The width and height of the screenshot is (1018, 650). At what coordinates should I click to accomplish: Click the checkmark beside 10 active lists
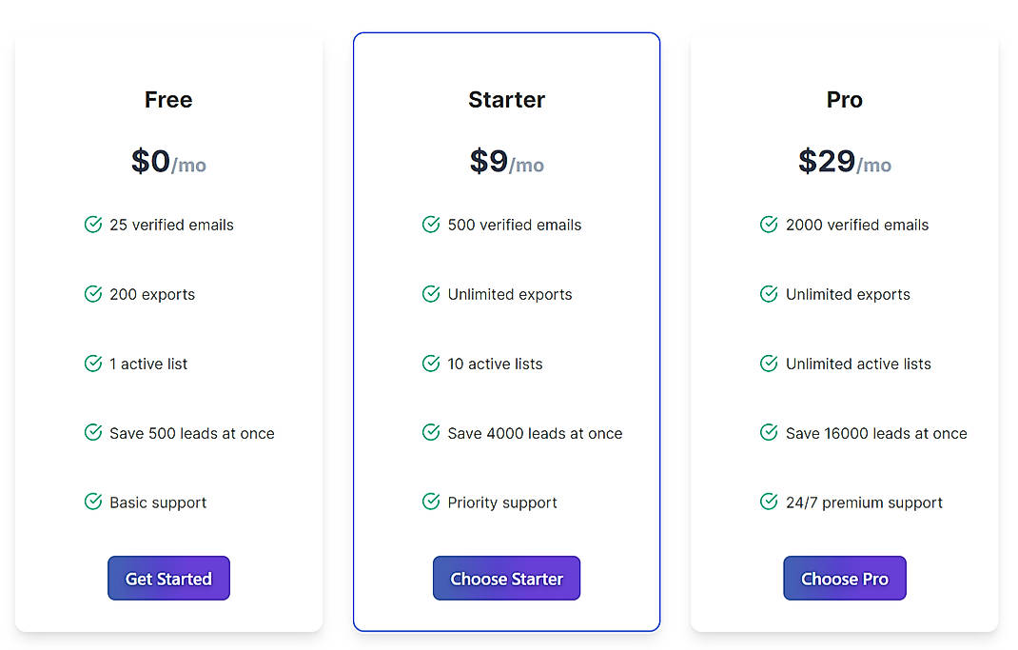430,364
